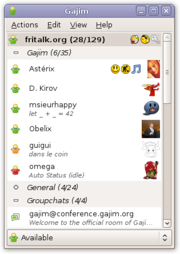This screenshot has height=254, width=180.
Task: Open the View menu
Action: [78, 25]
